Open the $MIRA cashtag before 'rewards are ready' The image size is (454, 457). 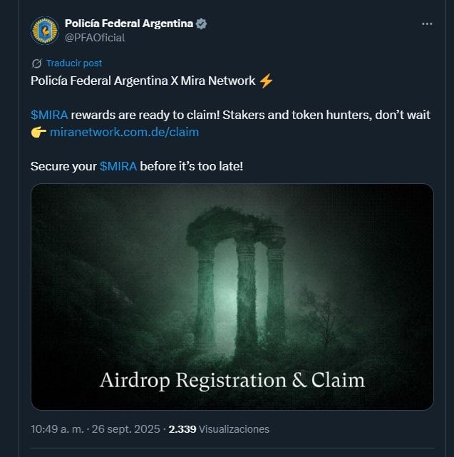(x=49, y=115)
